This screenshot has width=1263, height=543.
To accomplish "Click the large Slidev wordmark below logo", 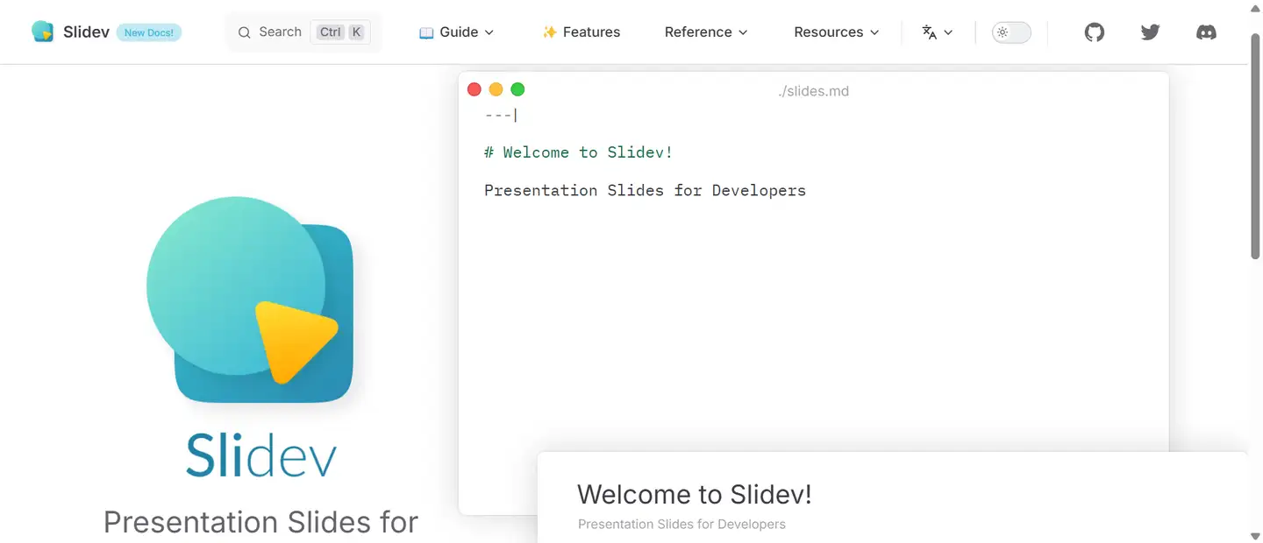I will click(x=261, y=455).
